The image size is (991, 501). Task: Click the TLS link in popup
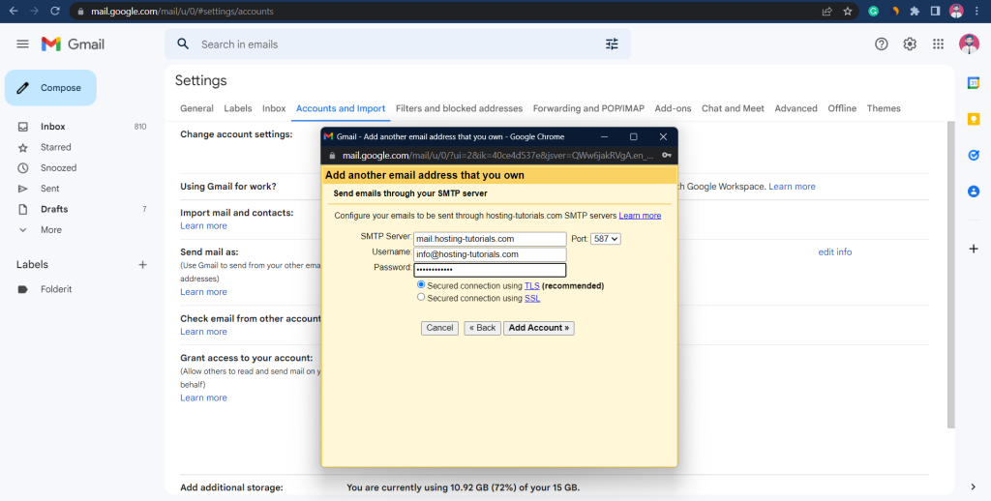click(x=531, y=286)
